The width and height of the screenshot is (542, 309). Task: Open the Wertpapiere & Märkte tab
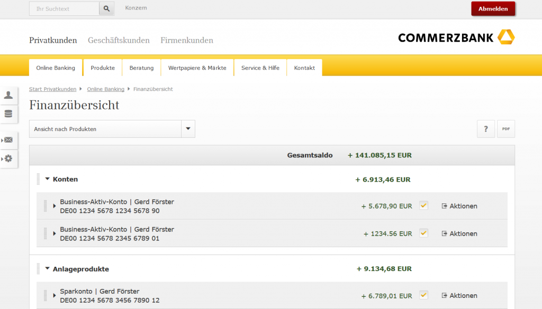pyautogui.click(x=197, y=68)
